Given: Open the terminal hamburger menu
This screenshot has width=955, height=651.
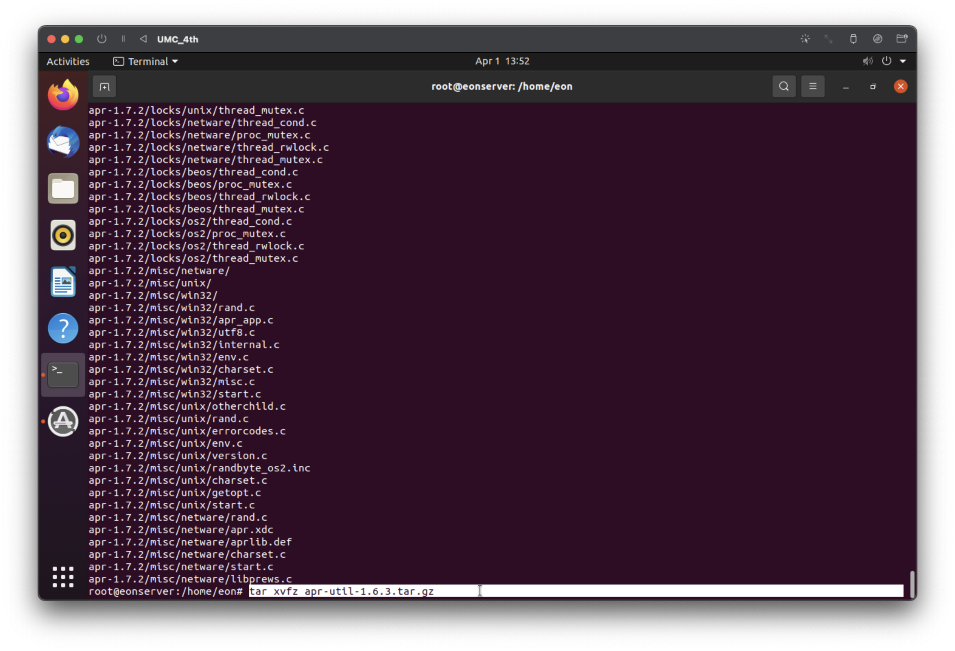Looking at the screenshot, I should 812,87.
